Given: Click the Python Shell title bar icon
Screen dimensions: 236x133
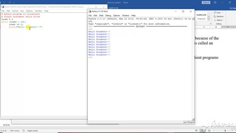Looking at the screenshot, I should pyautogui.click(x=90, y=11).
